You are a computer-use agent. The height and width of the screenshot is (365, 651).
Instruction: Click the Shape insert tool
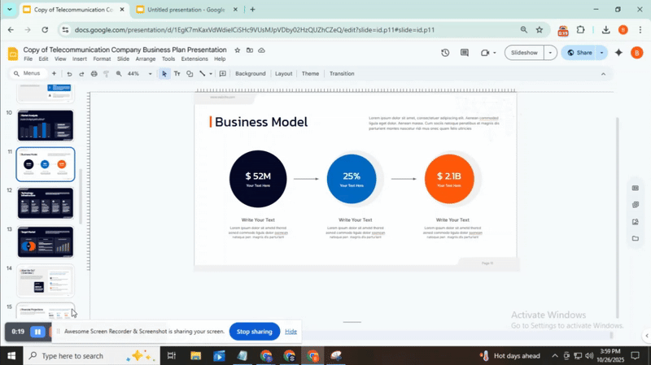coord(190,74)
